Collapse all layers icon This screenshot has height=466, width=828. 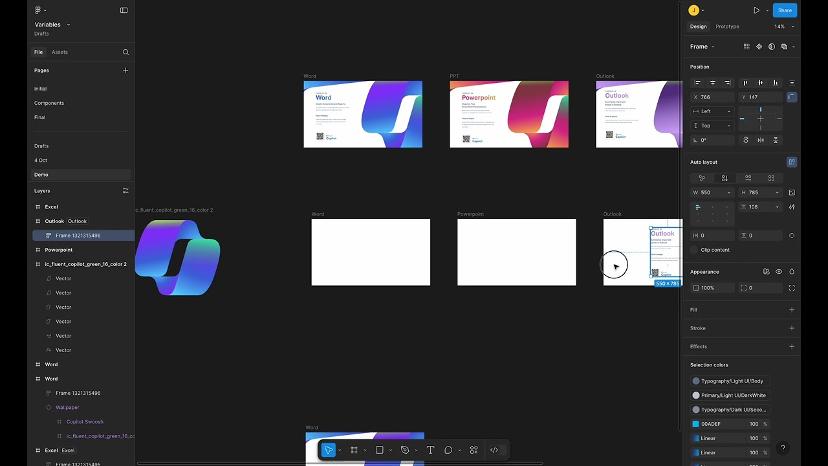[125, 191]
